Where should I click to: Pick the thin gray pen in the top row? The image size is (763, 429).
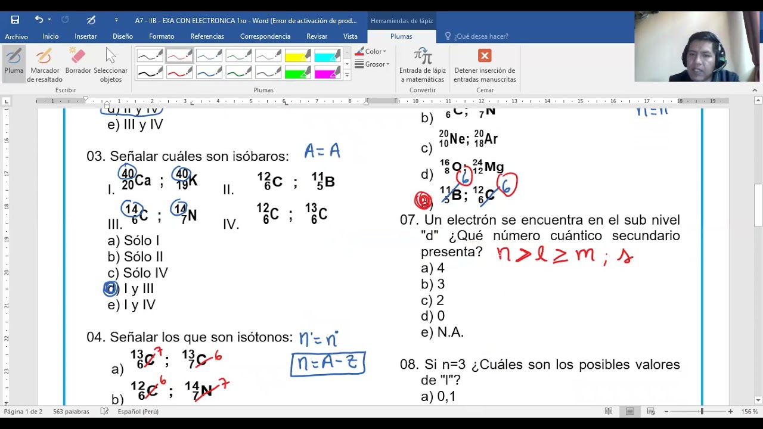(268, 57)
